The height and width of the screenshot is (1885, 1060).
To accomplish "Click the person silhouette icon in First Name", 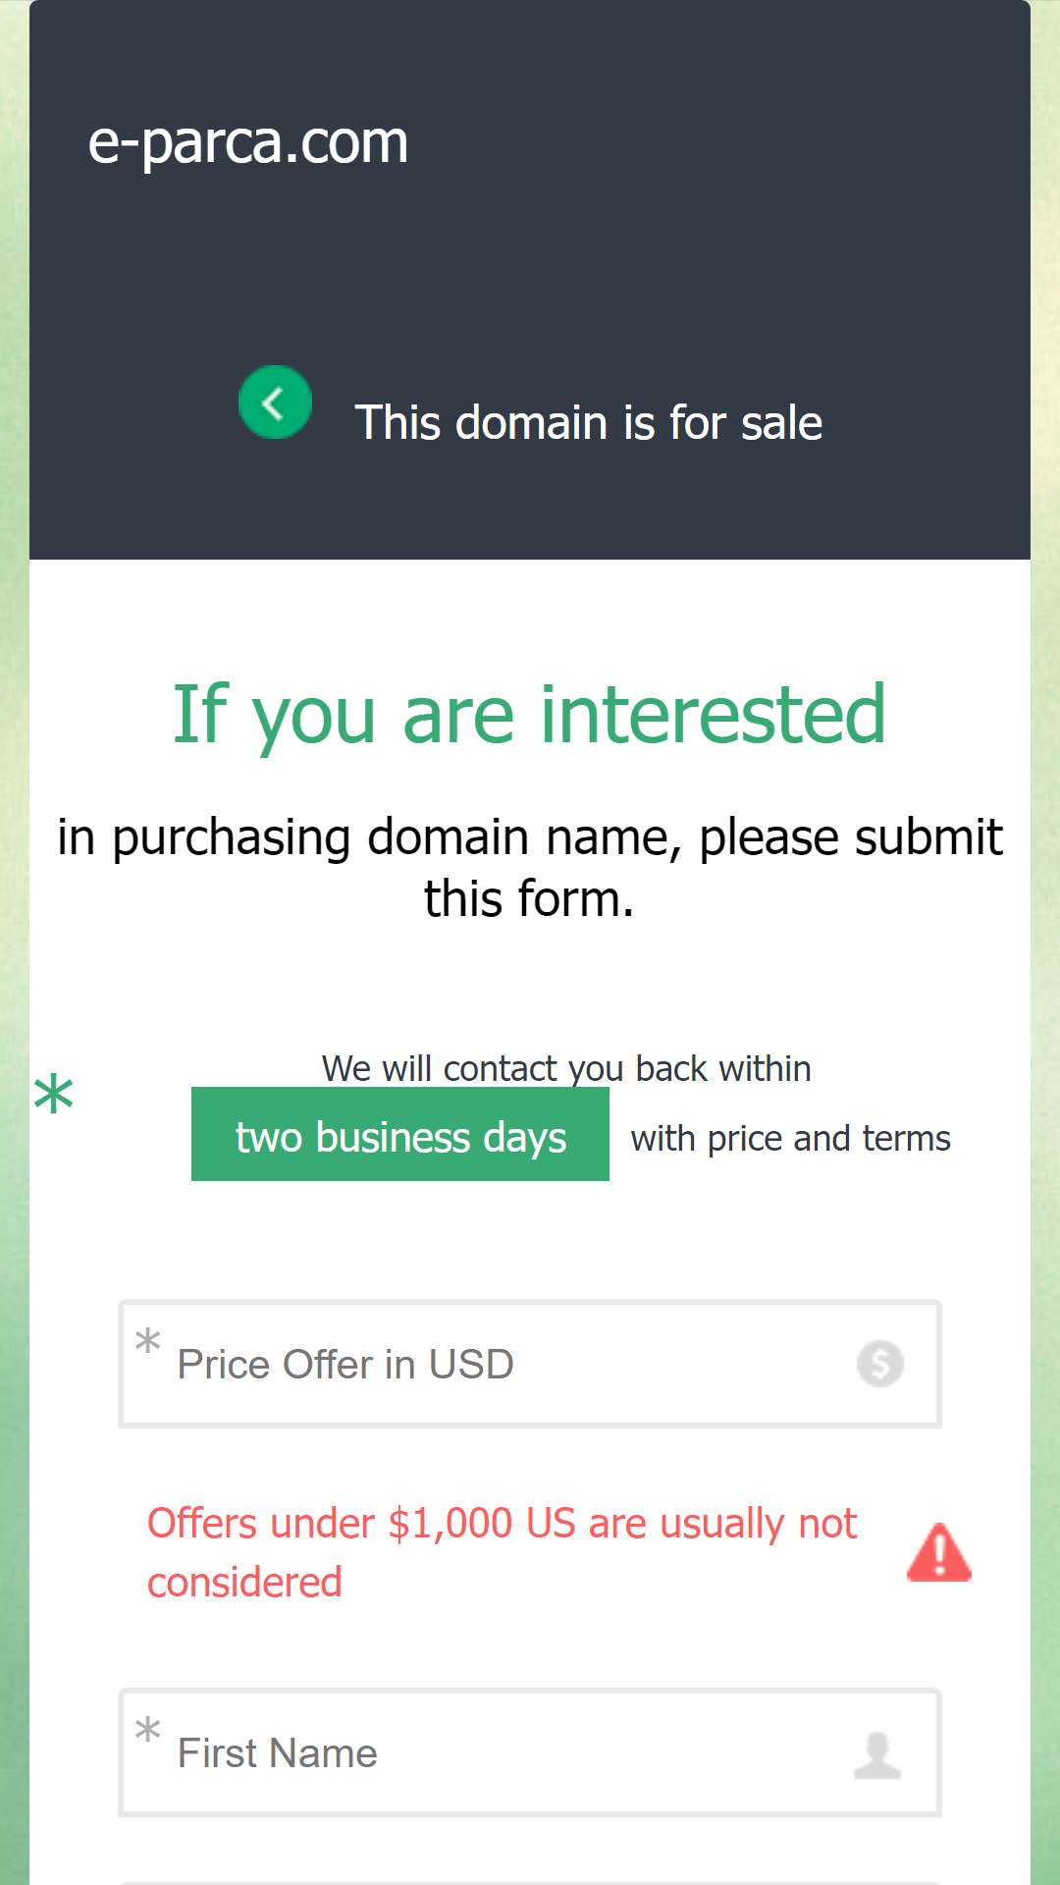I will coord(877,1754).
